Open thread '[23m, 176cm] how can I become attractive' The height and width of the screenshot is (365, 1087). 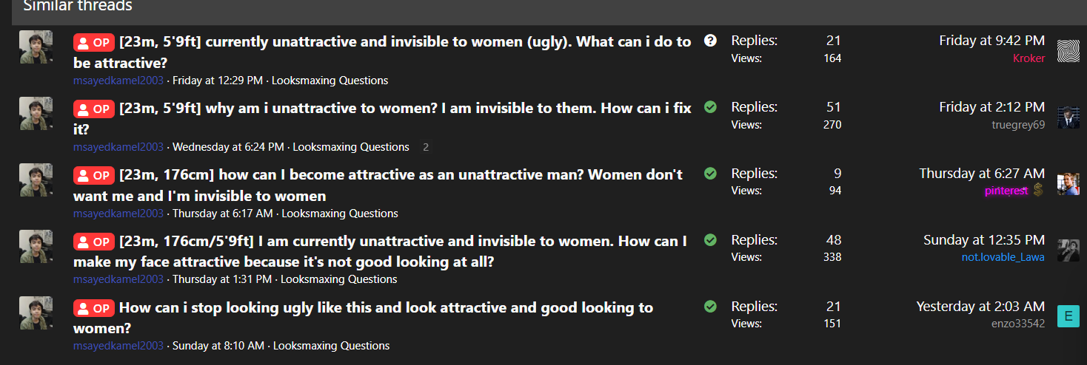click(x=378, y=185)
